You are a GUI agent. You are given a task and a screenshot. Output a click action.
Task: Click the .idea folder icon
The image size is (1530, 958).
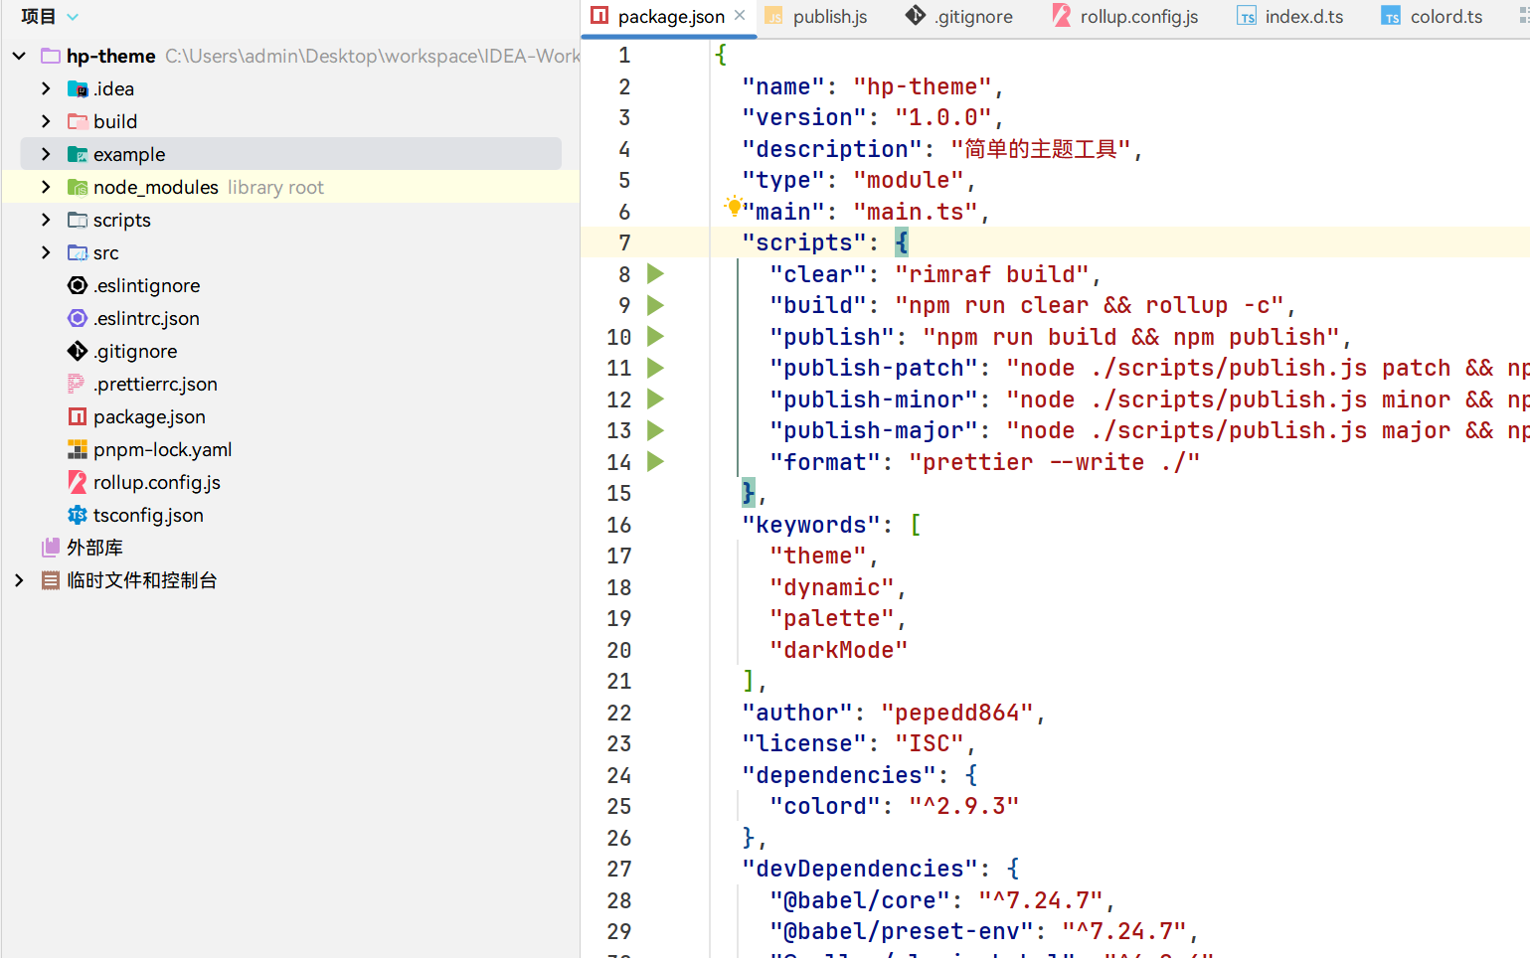point(78,88)
